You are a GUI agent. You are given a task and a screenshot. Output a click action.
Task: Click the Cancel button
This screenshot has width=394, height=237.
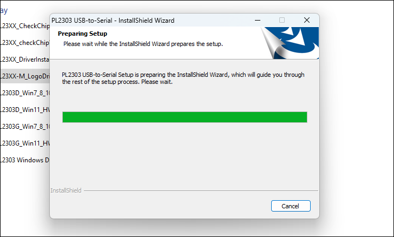290,206
